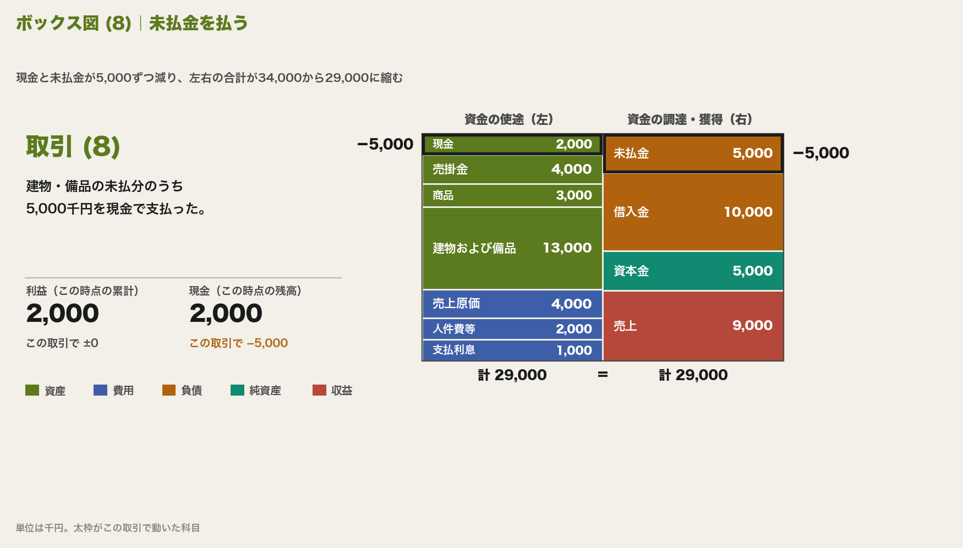Viewport: 963px width, 548px height.
Task: Select the 支払利息 1,000 box
Action: pyautogui.click(x=512, y=350)
